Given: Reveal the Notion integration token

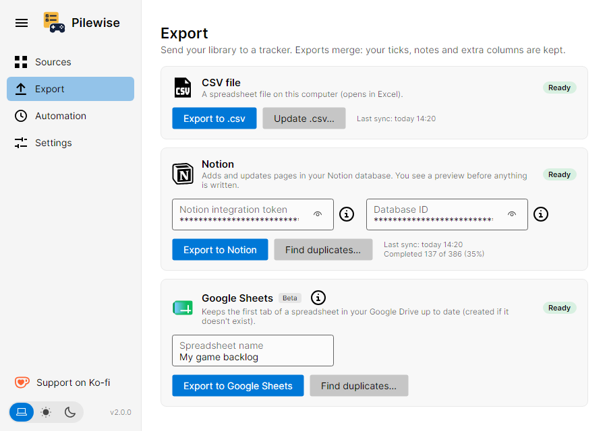Looking at the screenshot, I should click(x=318, y=214).
